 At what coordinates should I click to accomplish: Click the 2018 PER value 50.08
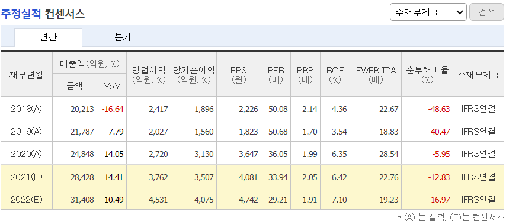click(278, 109)
